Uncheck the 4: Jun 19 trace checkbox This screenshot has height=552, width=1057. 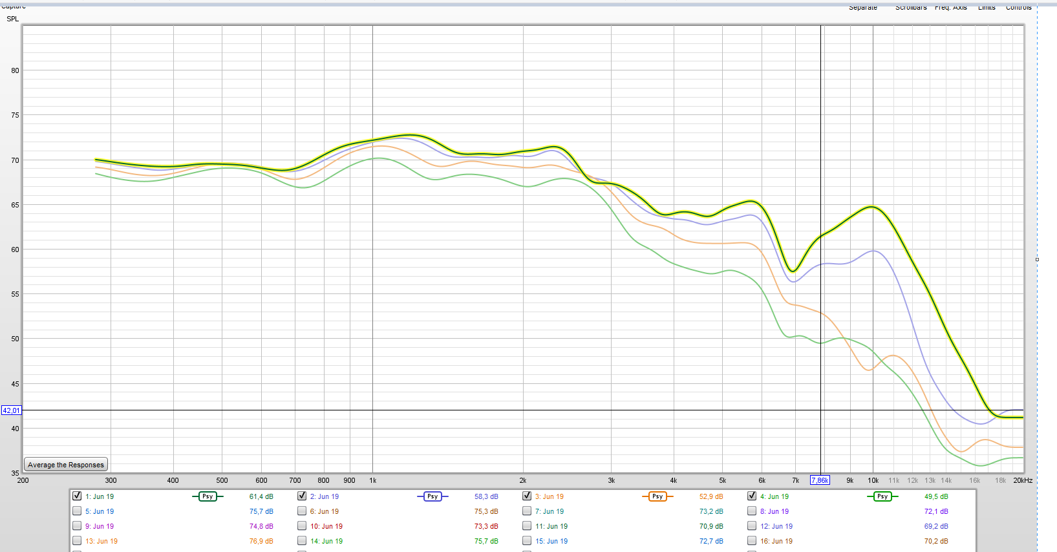[752, 496]
